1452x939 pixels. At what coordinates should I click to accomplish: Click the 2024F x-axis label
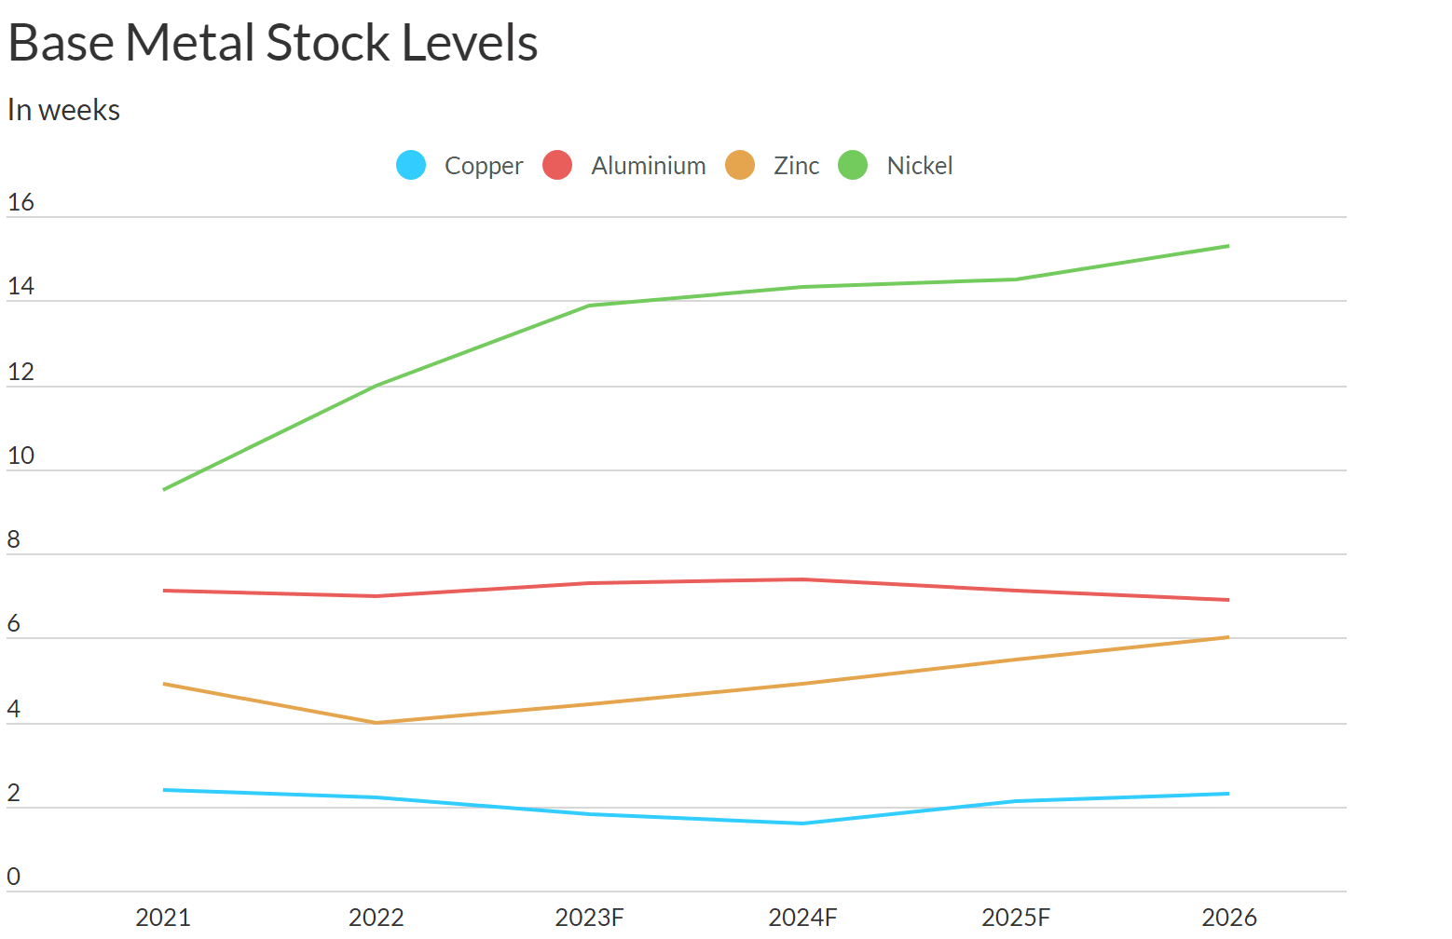(802, 918)
